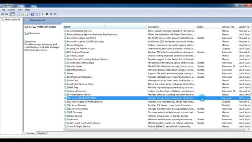The image size is (252, 142).
Task: Click the Restart Service toolbar icon
Action: point(55,14)
